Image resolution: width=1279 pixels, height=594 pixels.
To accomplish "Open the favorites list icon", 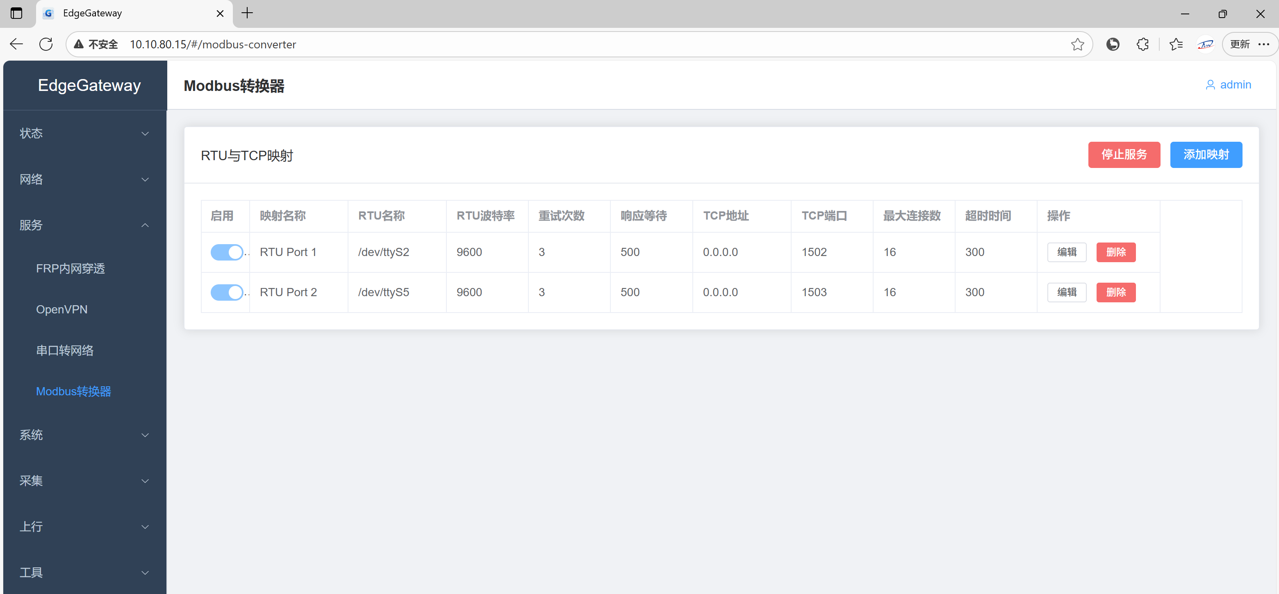I will tap(1175, 44).
